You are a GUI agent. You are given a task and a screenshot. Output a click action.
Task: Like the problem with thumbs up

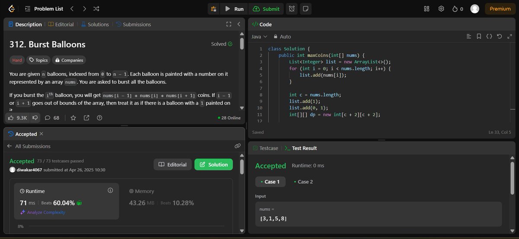pos(18,117)
